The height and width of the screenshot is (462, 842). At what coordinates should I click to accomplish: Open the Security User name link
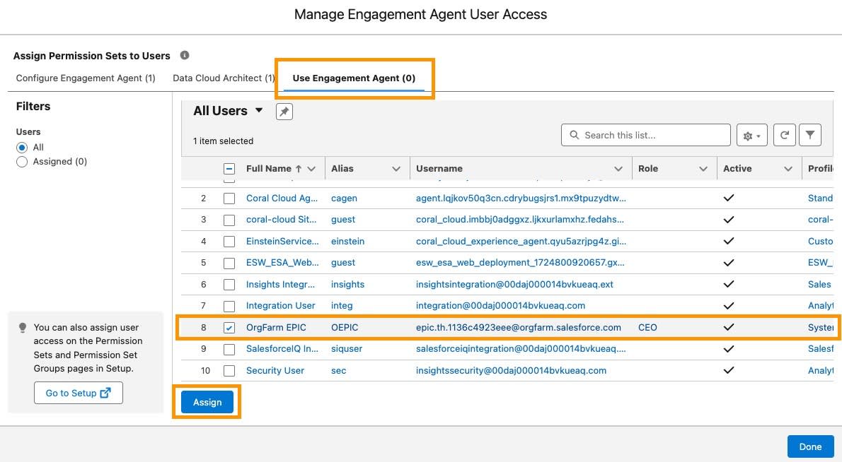[x=275, y=370]
